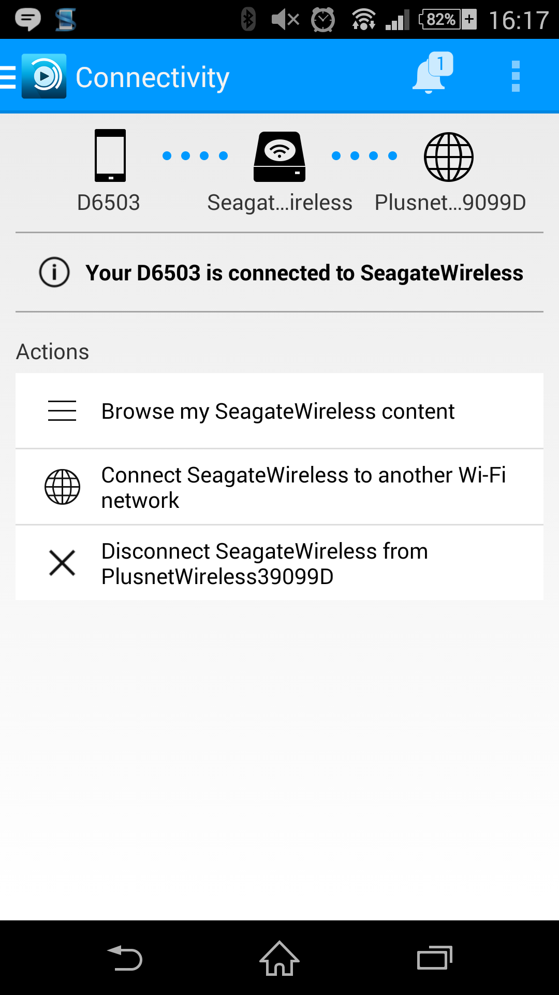Screen dimensions: 559x995
Task: Disconnect SeagateWireless from PlusnetWireless39099D
Action: click(x=264, y=563)
